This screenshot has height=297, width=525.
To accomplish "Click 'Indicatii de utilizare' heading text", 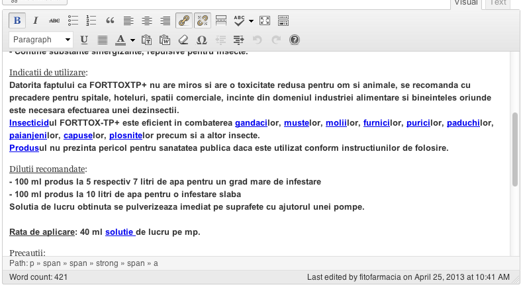I will 48,73.
